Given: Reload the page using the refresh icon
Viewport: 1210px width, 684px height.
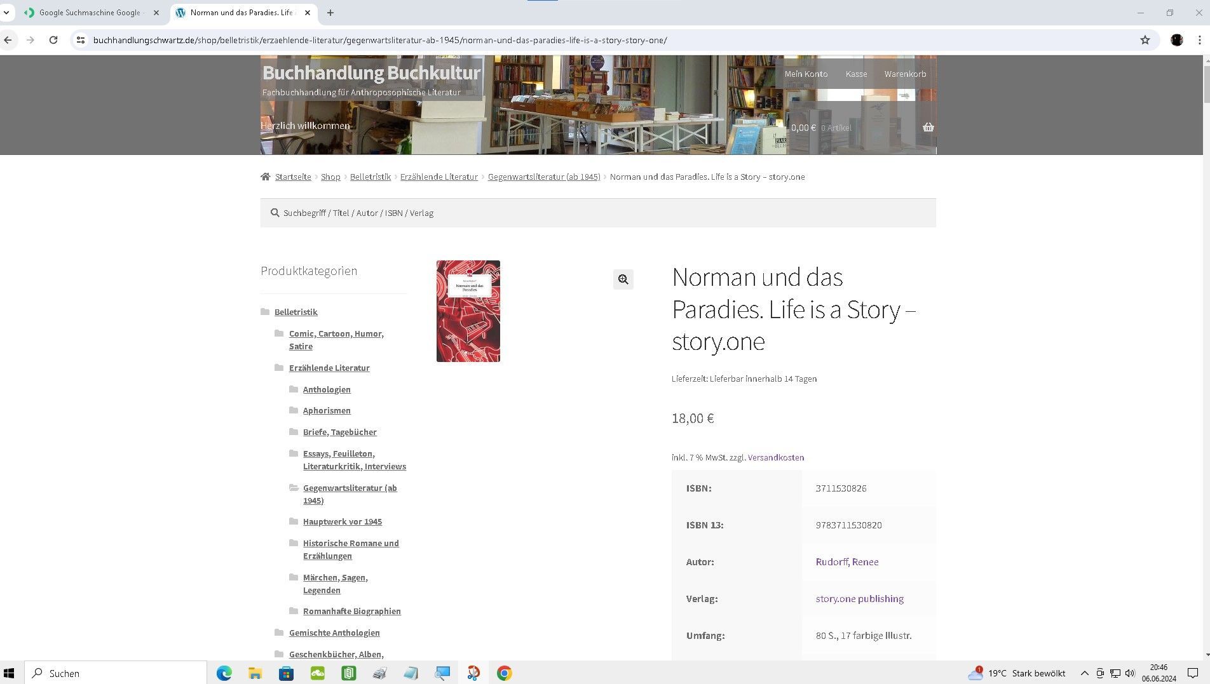Looking at the screenshot, I should [x=53, y=40].
